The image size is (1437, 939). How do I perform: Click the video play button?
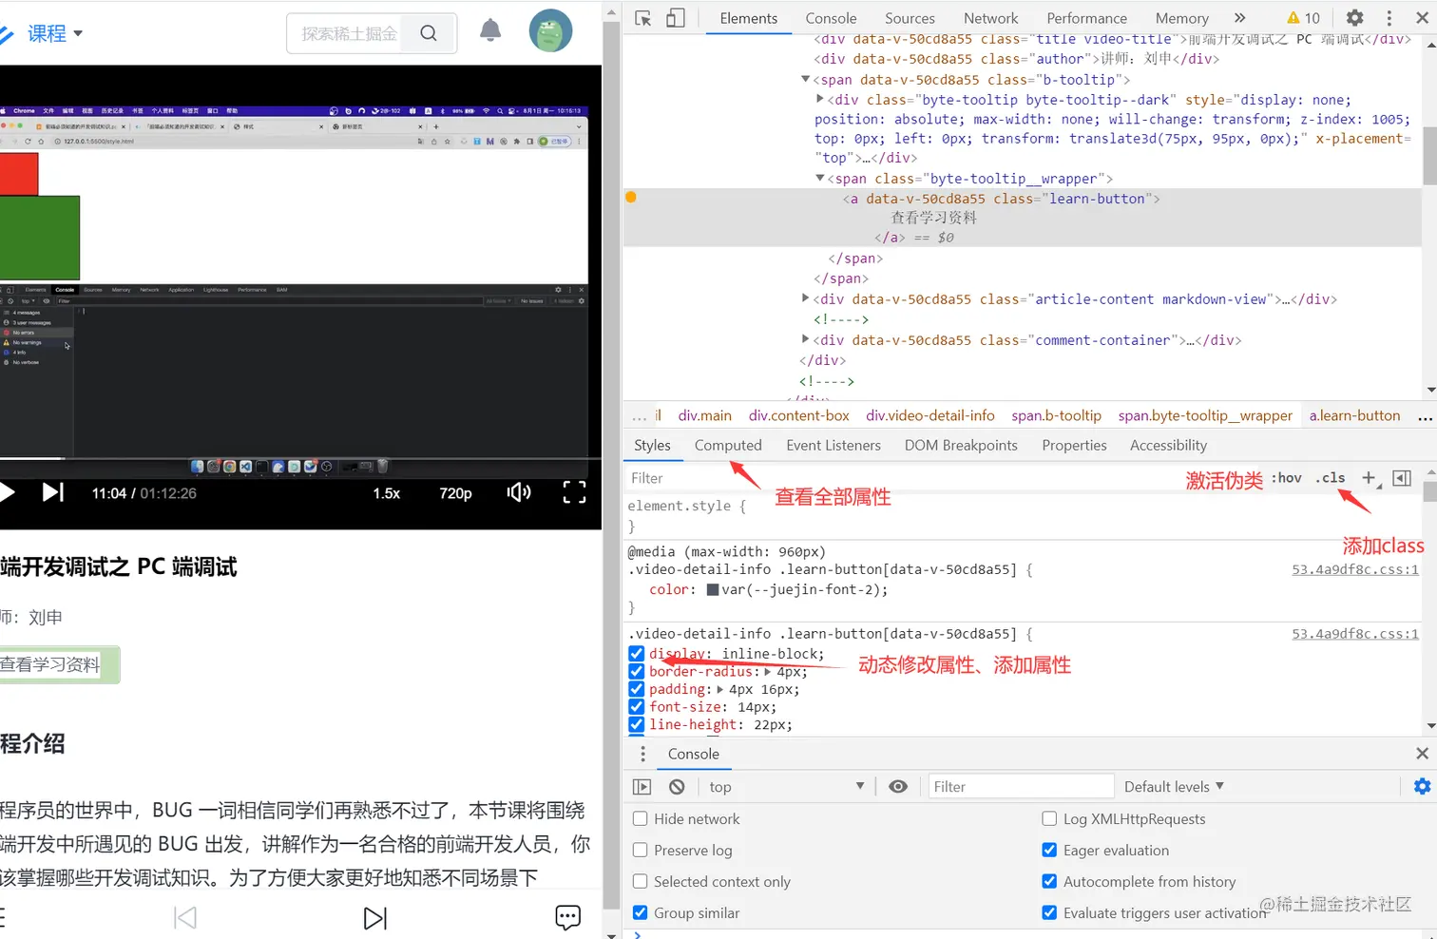click(7, 492)
